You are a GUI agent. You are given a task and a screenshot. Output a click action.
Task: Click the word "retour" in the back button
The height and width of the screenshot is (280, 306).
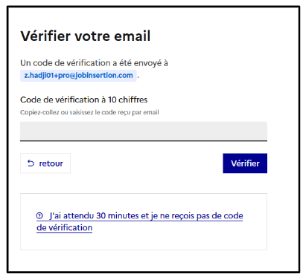tap(51, 163)
